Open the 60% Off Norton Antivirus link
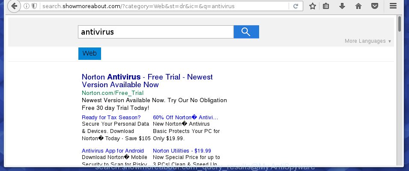 pos(185,118)
